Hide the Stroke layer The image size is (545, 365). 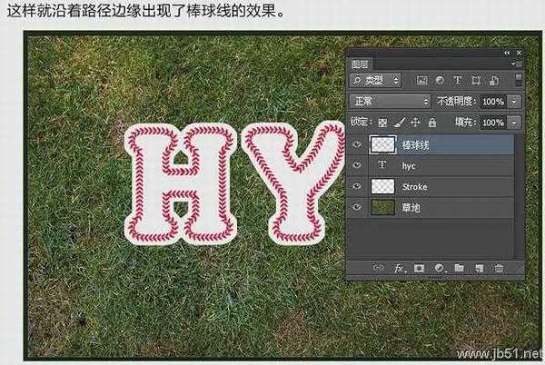[356, 186]
